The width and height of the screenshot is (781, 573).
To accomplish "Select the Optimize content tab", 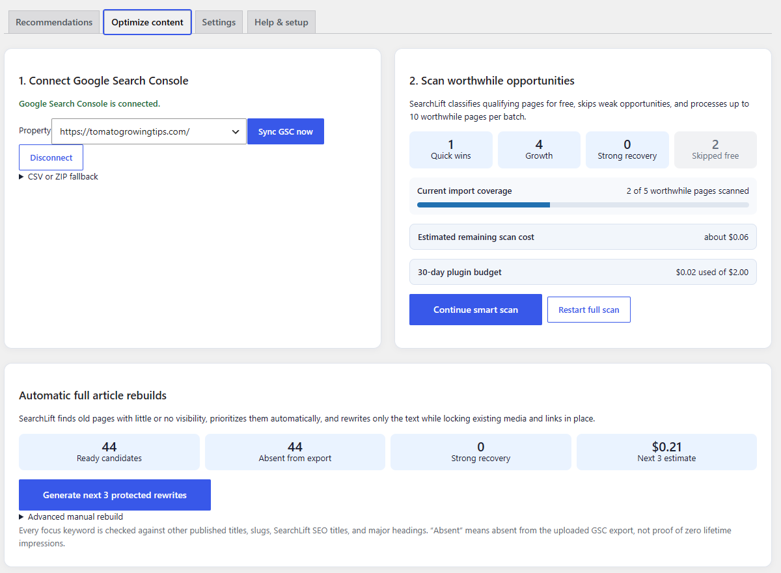I will 147,22.
